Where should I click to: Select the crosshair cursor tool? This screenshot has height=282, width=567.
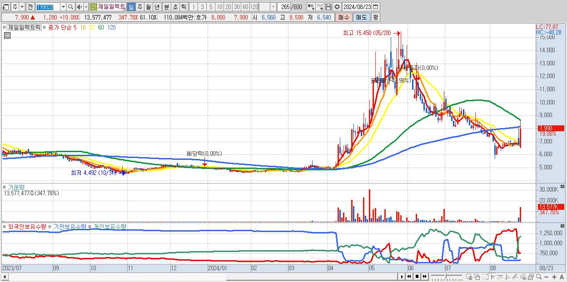click(x=492, y=277)
